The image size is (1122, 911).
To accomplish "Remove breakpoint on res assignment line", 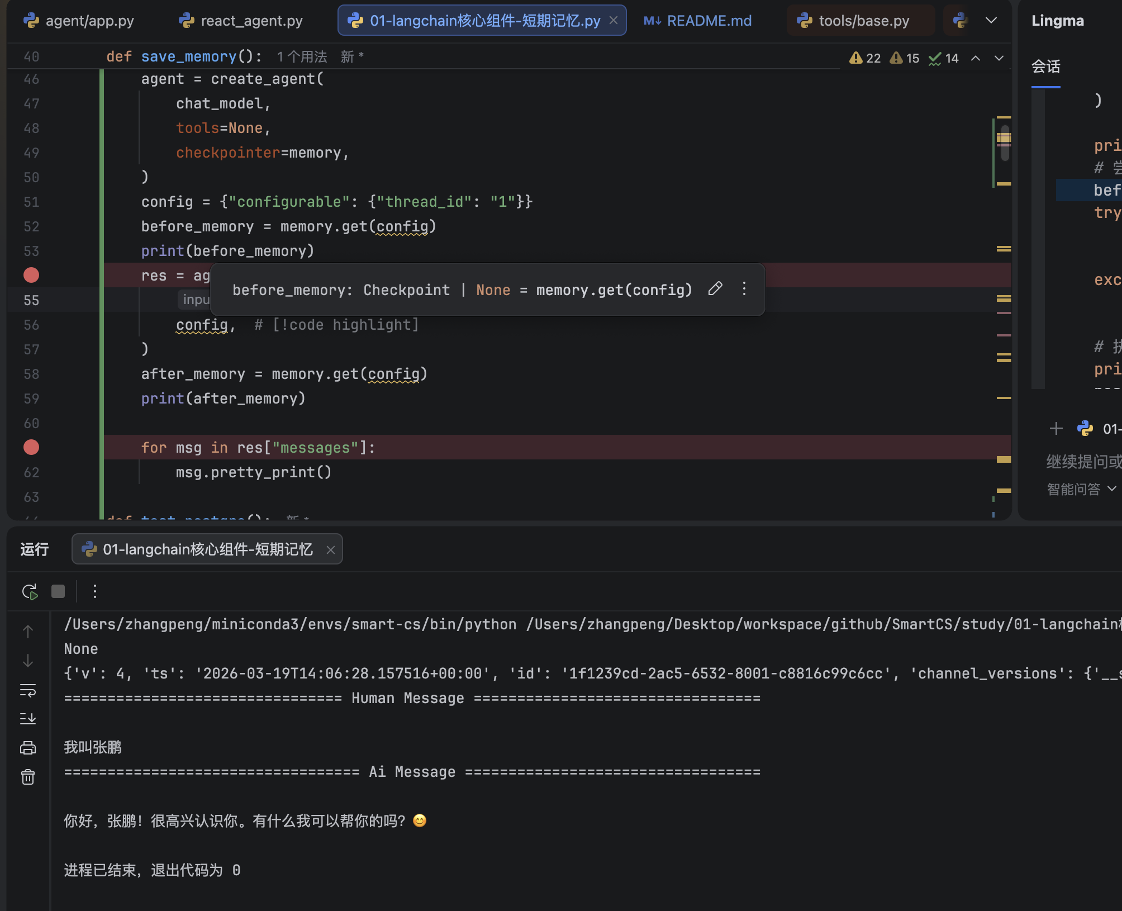I will click(x=31, y=275).
